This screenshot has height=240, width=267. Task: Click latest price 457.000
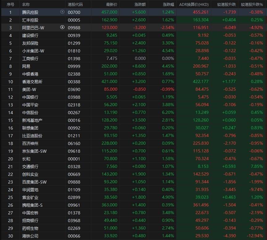click(109, 12)
